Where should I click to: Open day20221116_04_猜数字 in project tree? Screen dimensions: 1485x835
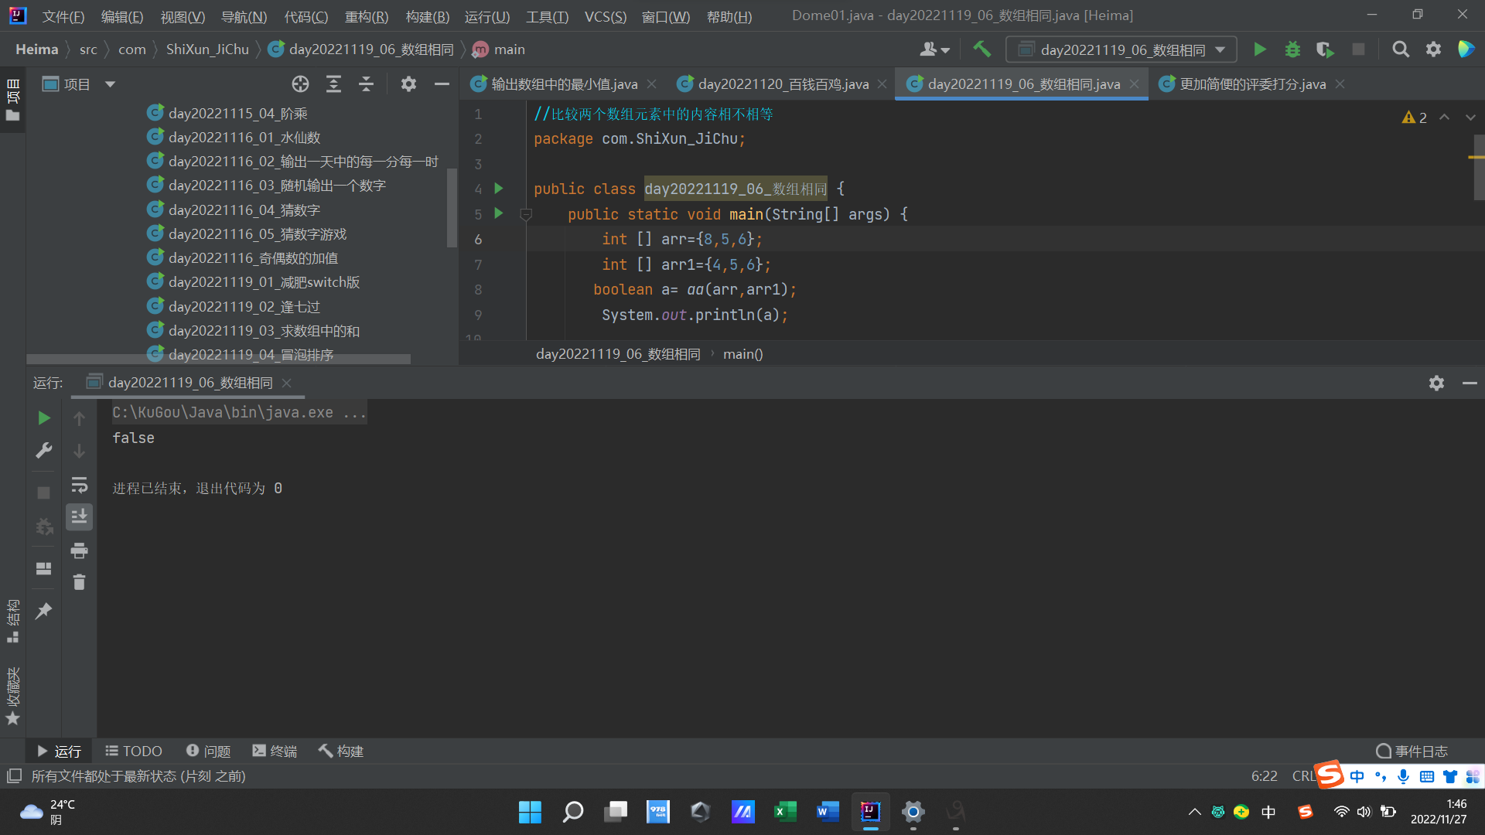pos(244,210)
